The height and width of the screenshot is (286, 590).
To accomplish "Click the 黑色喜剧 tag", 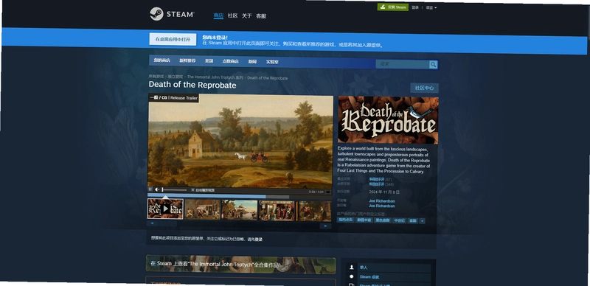I will point(383,220).
